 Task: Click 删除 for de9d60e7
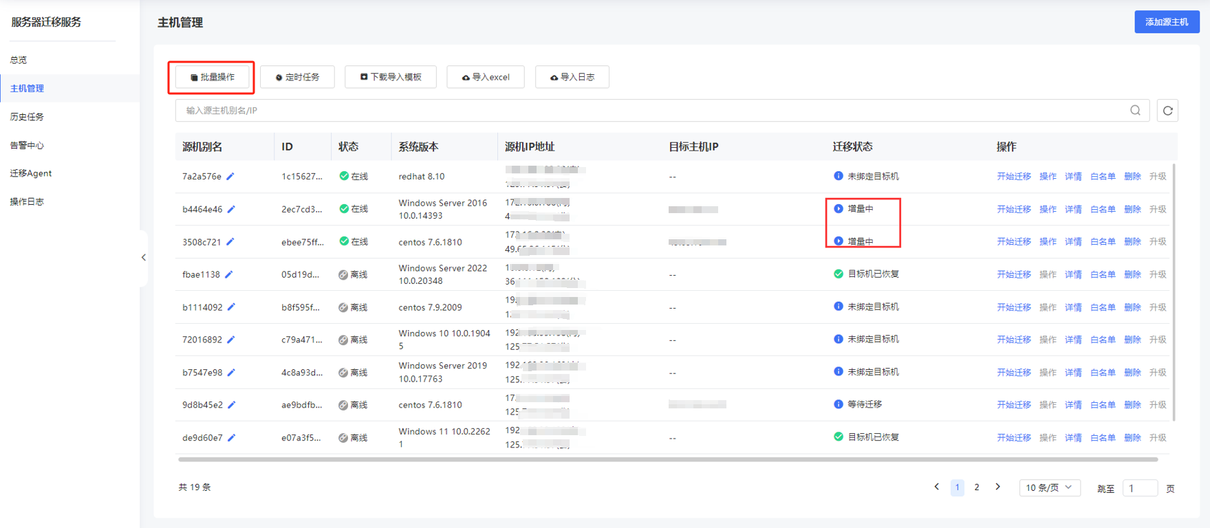(1132, 438)
